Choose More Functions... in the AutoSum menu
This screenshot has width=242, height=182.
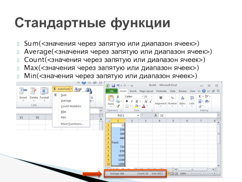72,124
